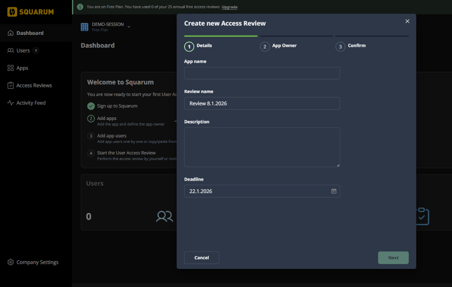
Task: Open Apps from the sidebar icon
Action: (x=10, y=68)
